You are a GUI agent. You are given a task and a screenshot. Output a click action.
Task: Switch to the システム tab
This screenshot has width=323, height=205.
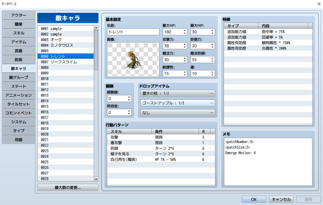[x=19, y=122]
